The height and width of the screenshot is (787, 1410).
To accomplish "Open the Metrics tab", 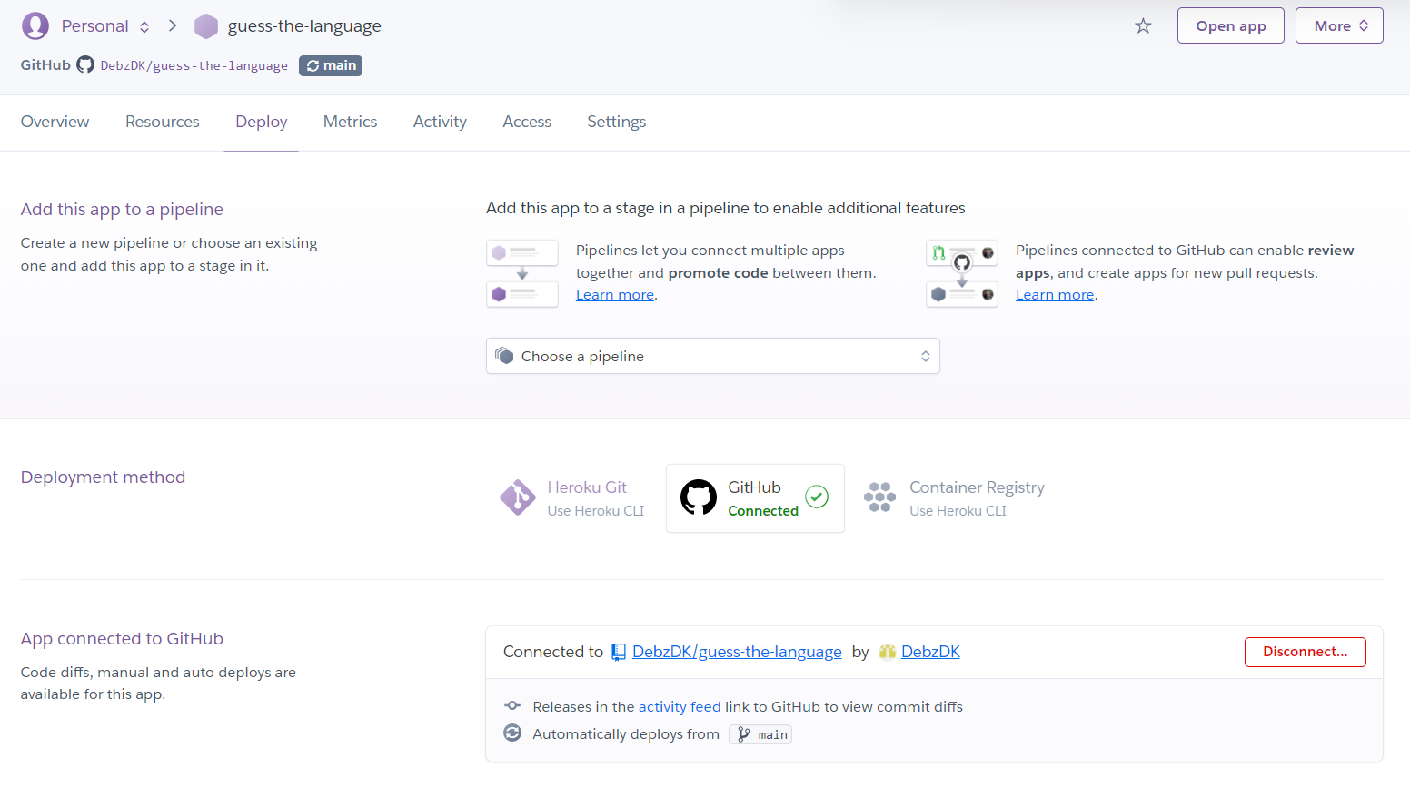I will [351, 122].
